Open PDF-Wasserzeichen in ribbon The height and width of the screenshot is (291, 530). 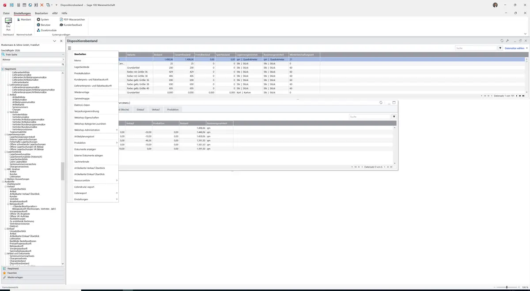(x=72, y=19)
